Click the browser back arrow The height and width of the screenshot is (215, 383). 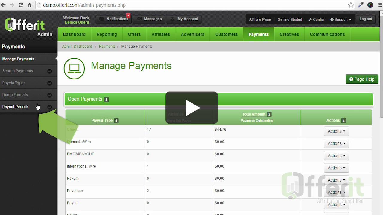[4, 5]
